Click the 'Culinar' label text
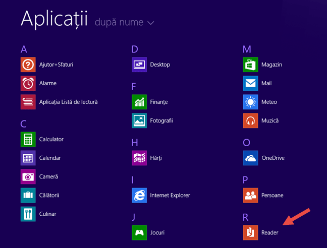 47,214
